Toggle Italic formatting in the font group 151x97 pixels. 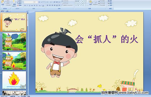(27, 6)
